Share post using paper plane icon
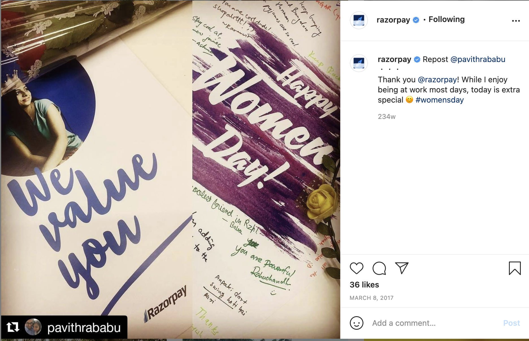The height and width of the screenshot is (341, 529). point(402,268)
